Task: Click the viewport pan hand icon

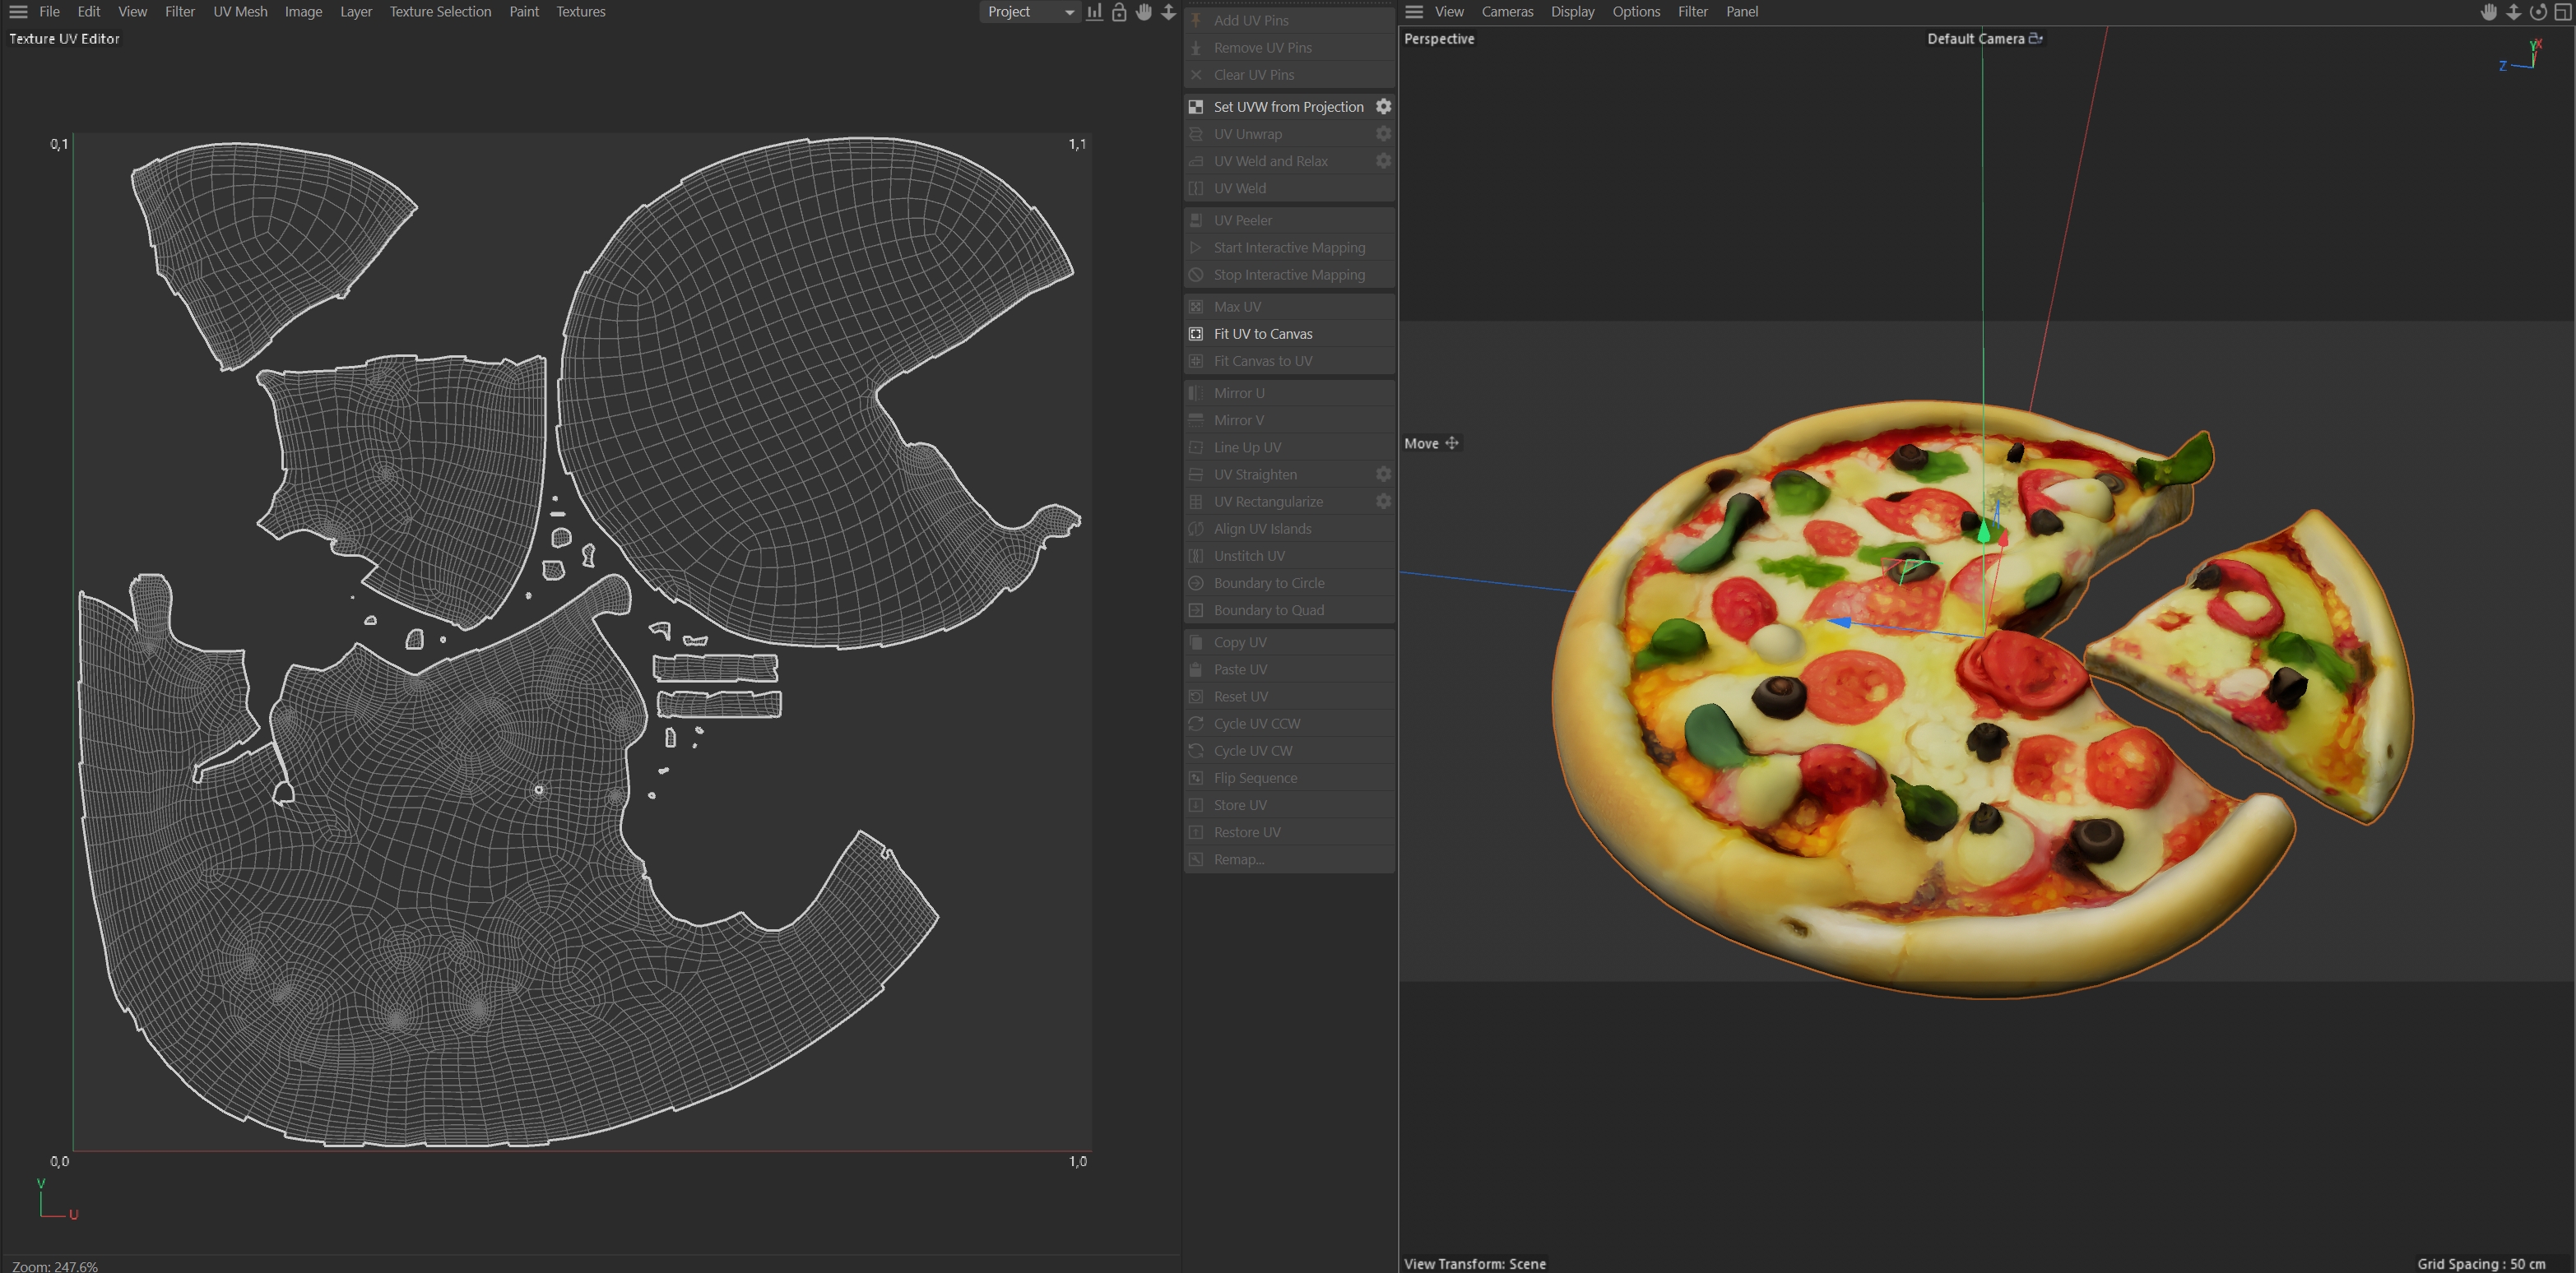Action: tap(2489, 12)
